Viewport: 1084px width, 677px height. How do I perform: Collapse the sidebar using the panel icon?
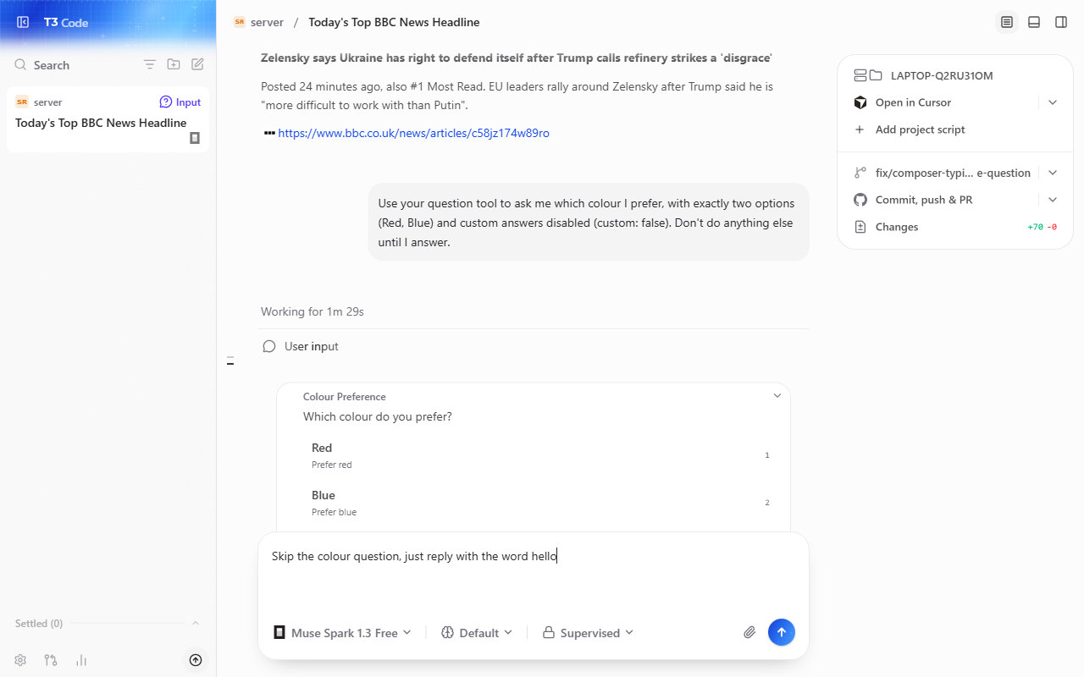pos(23,22)
